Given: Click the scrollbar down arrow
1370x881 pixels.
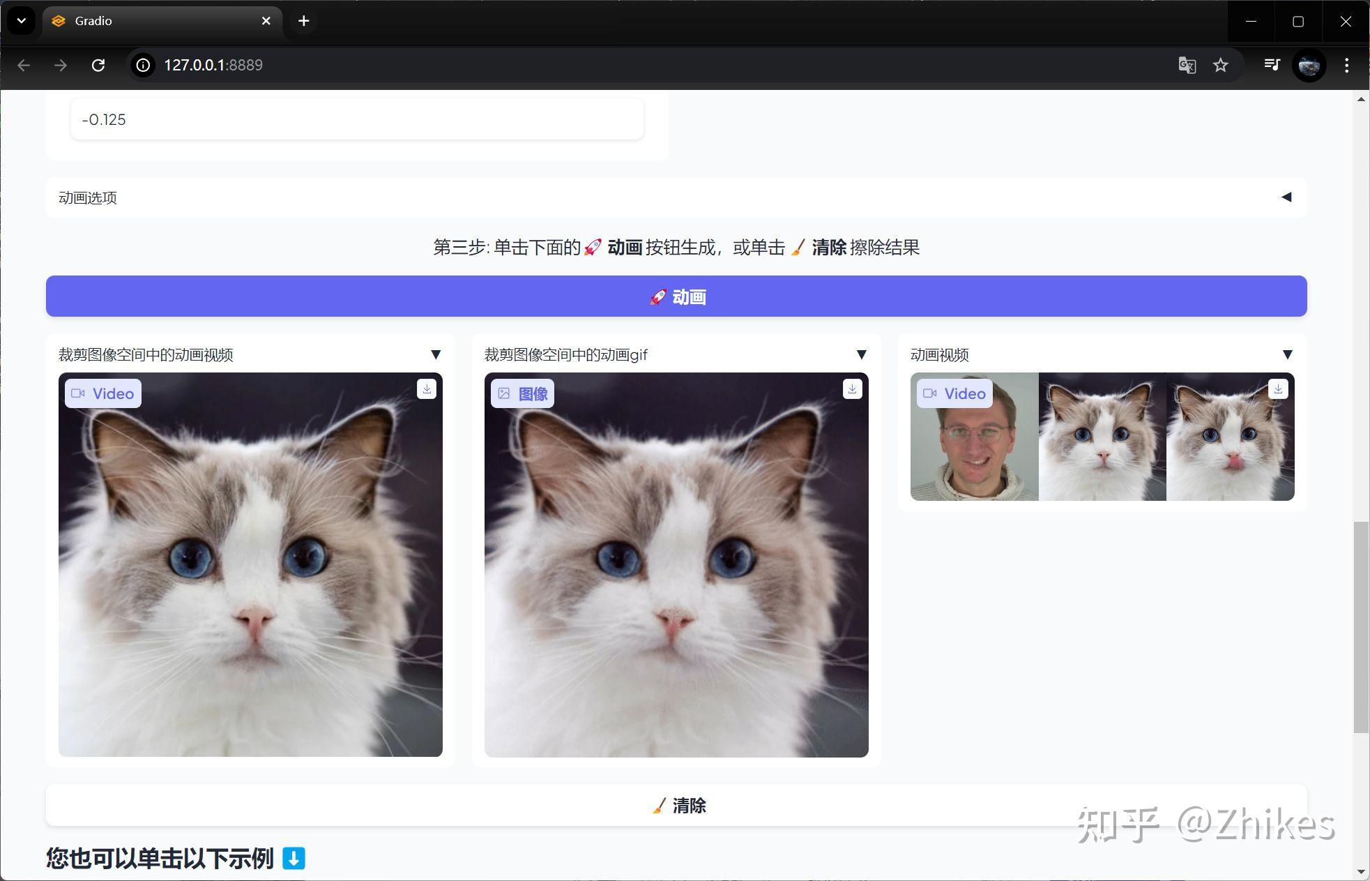Looking at the screenshot, I should 1361,872.
